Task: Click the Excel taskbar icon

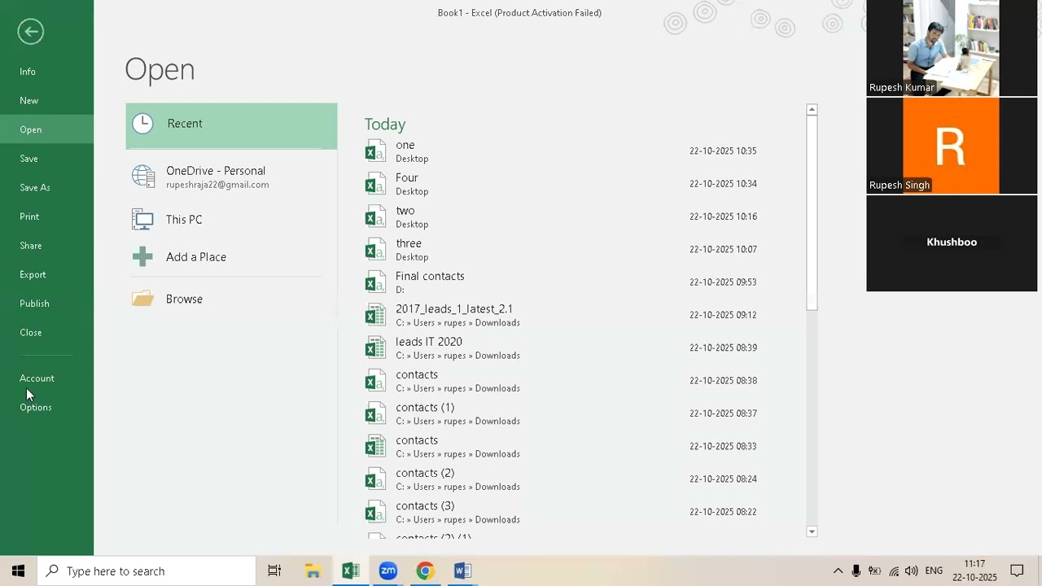Action: pyautogui.click(x=350, y=571)
